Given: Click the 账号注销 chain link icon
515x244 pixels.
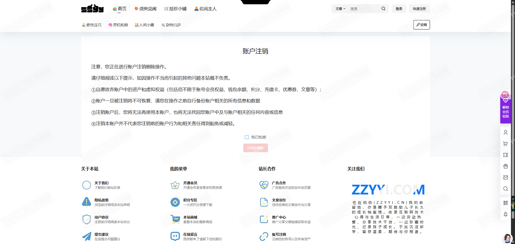Looking at the screenshot, I should [x=264, y=237].
